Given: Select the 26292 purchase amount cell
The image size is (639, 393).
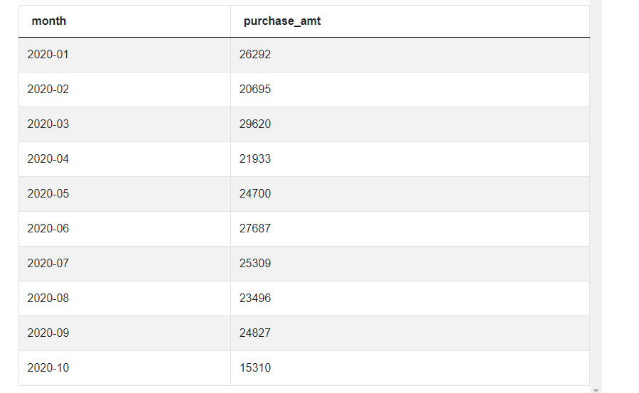Looking at the screenshot, I should [x=255, y=55].
